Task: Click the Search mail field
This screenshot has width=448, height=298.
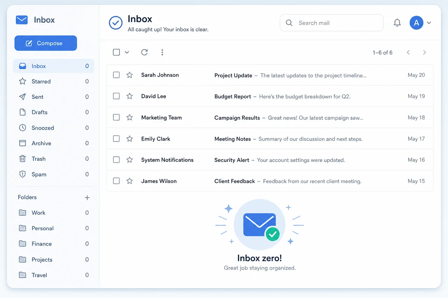Action: point(331,23)
